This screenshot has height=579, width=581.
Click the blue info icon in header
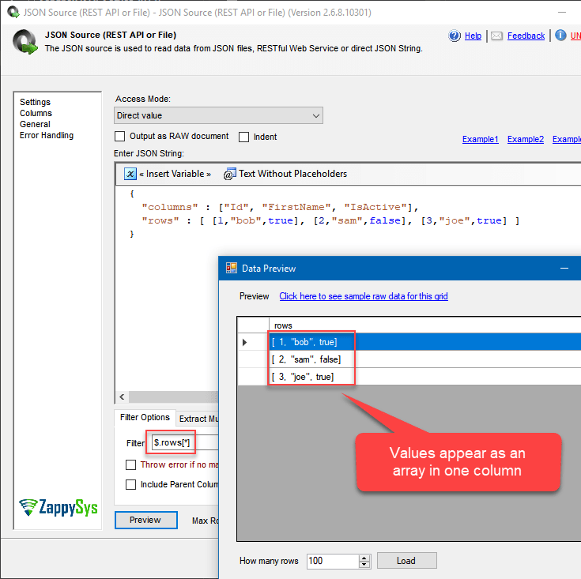(x=560, y=36)
